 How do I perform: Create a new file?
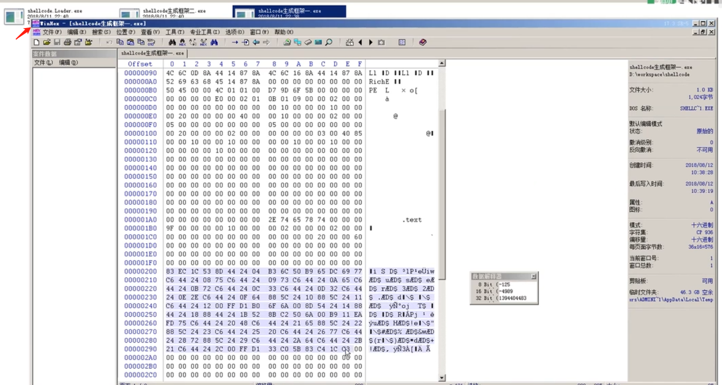click(37, 42)
